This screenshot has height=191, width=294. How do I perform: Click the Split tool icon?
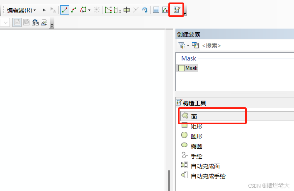[x=136, y=10]
